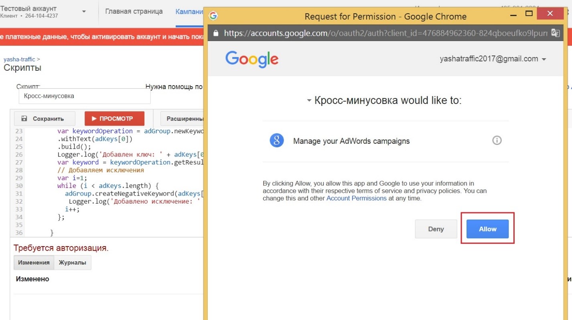Screen dimensions: 572x320
Task: Click the Google logo in permission window
Action: (252, 59)
